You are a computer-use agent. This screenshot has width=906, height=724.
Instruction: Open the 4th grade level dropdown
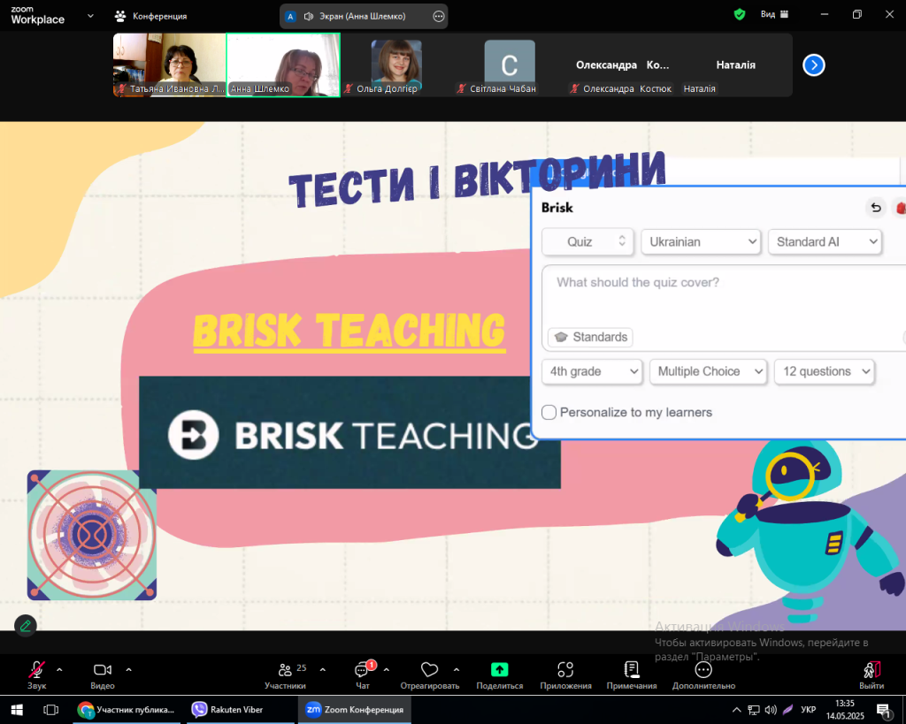[x=592, y=372]
